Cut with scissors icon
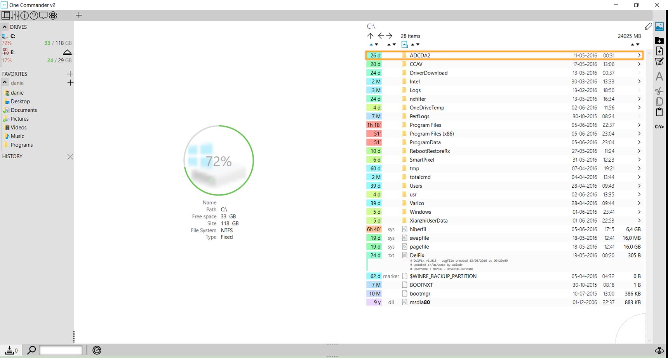The height and width of the screenshot is (358, 668). tap(659, 91)
